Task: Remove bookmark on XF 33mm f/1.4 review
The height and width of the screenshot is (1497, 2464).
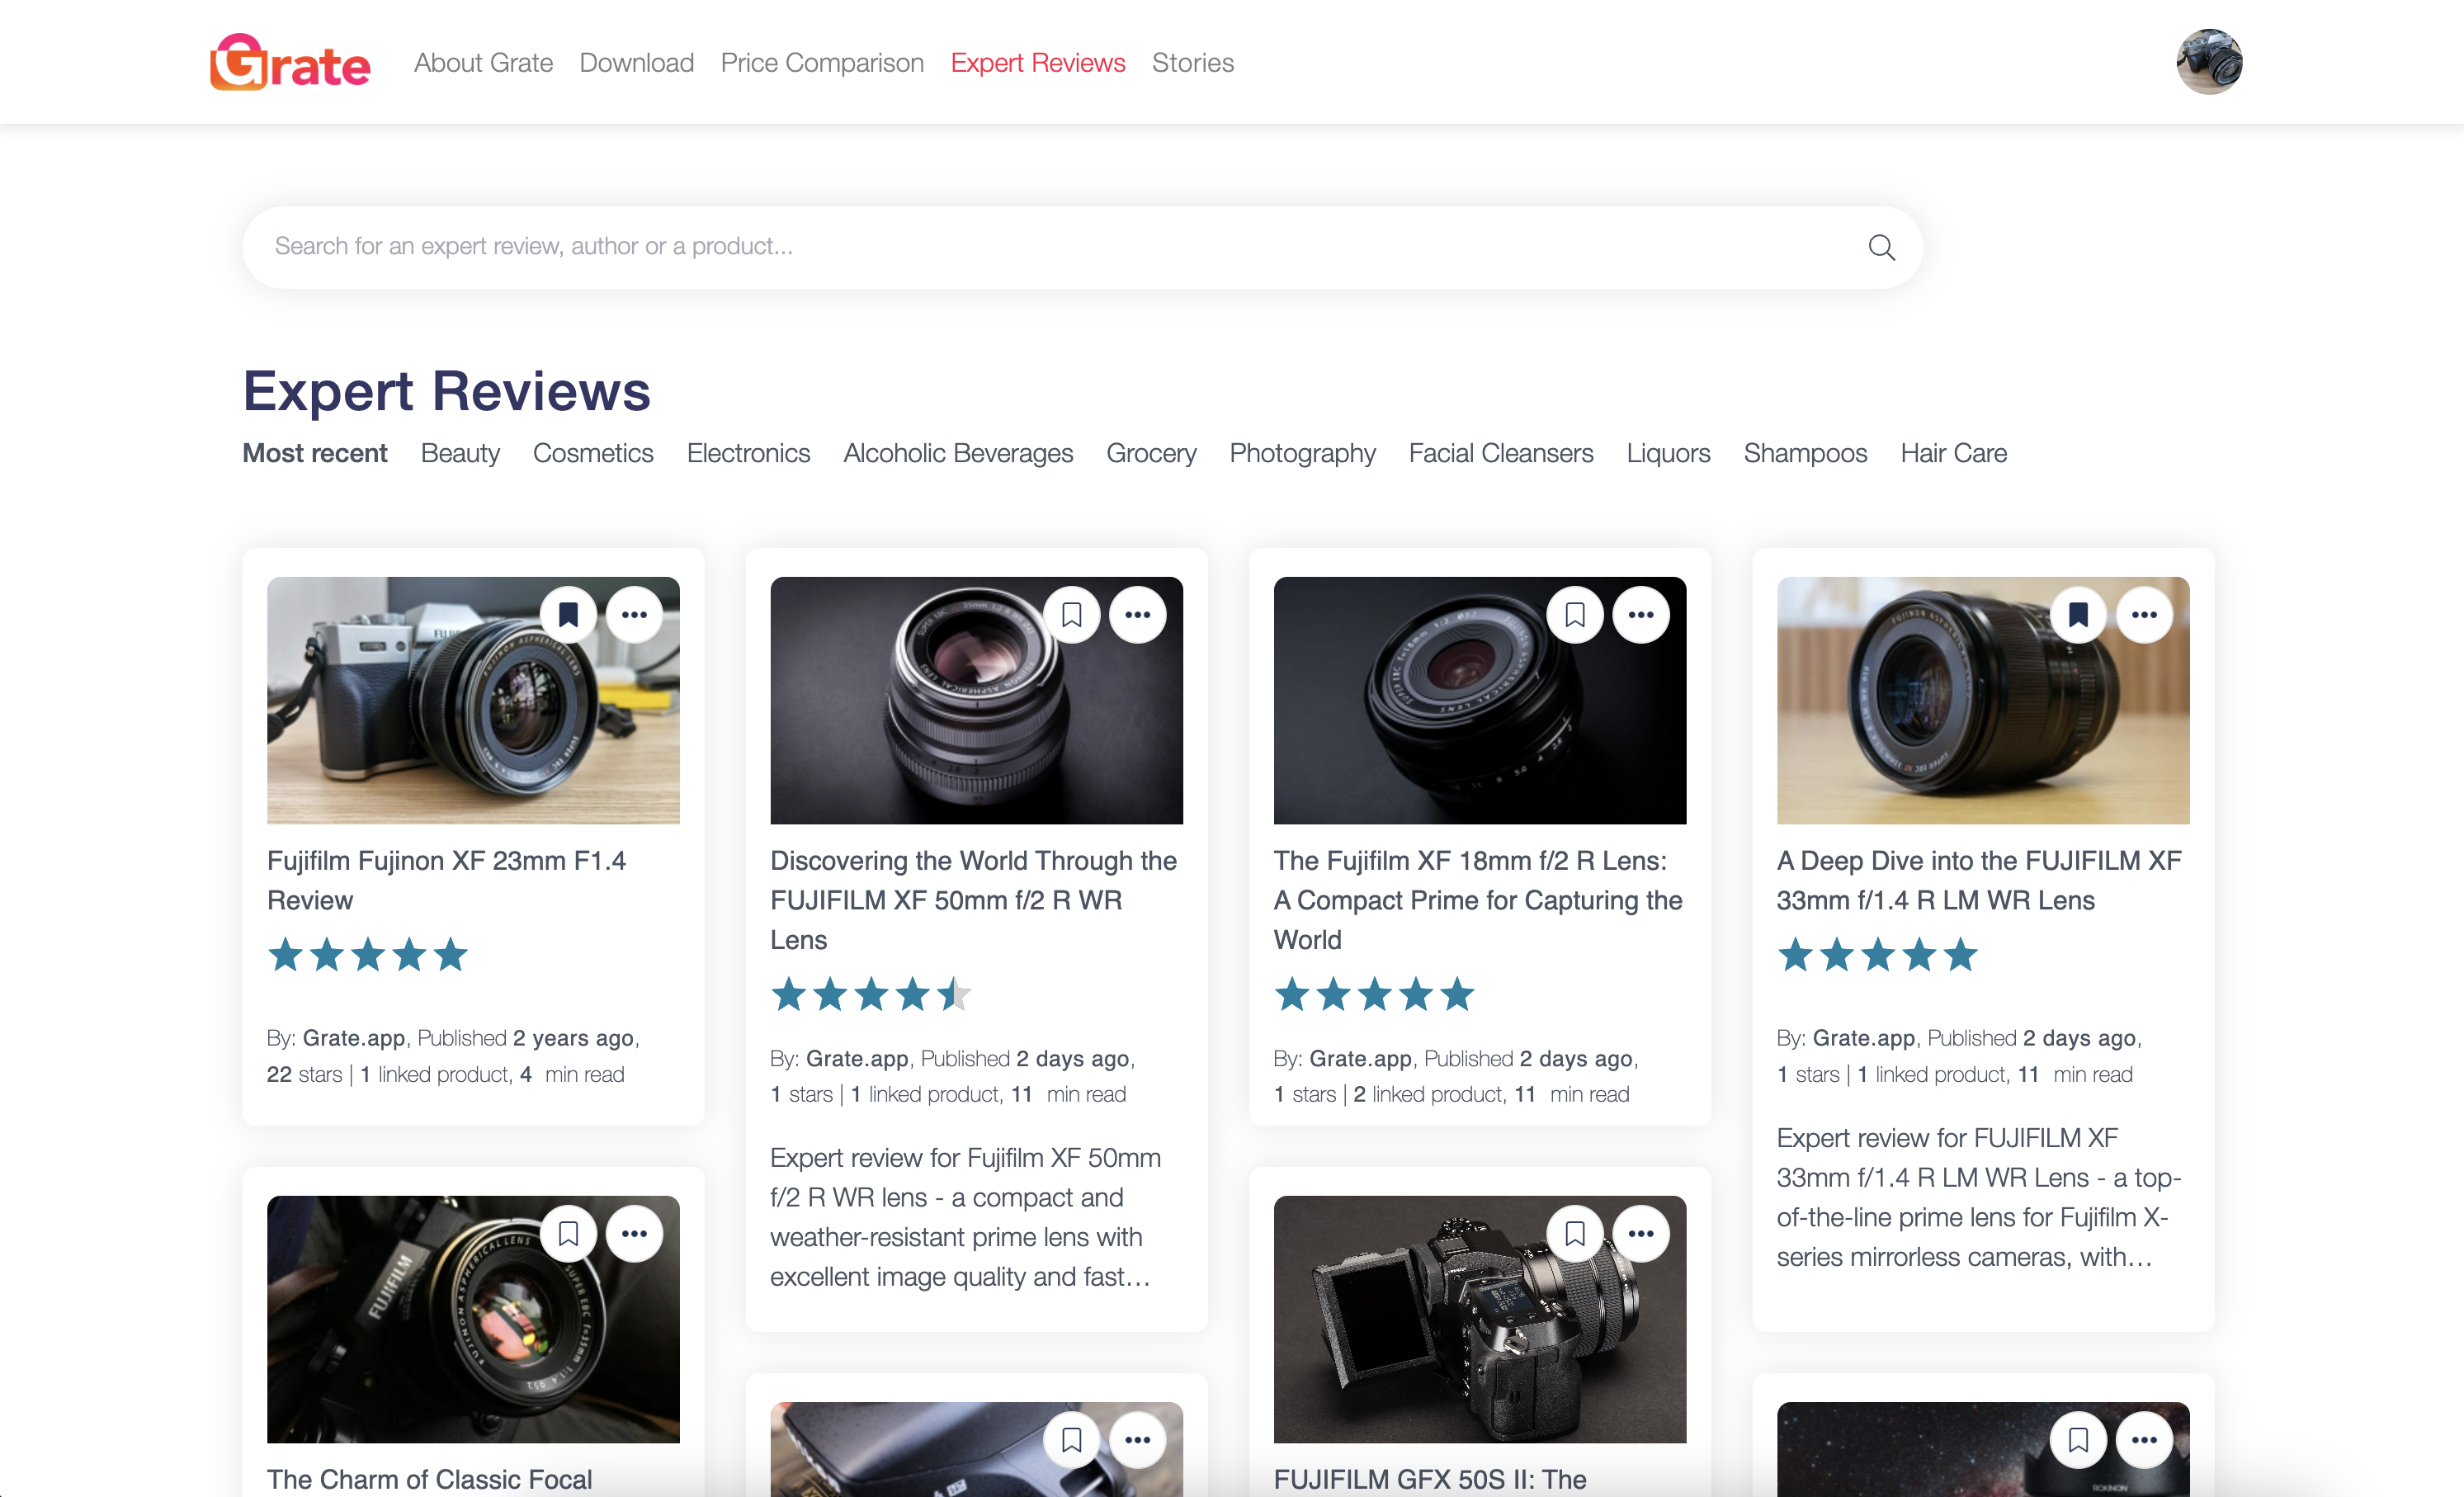Action: (2078, 614)
